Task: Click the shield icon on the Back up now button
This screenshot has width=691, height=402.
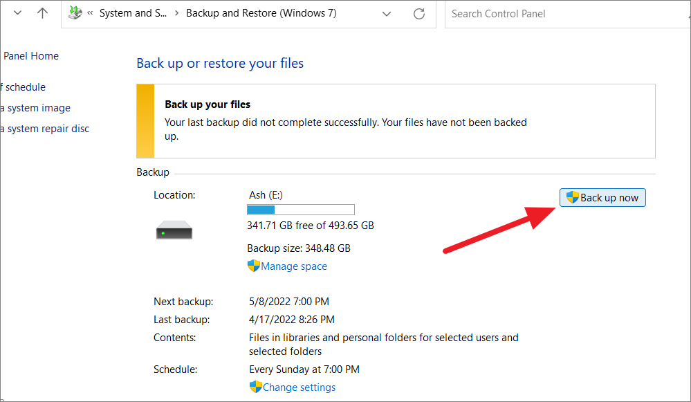Action: coord(571,197)
